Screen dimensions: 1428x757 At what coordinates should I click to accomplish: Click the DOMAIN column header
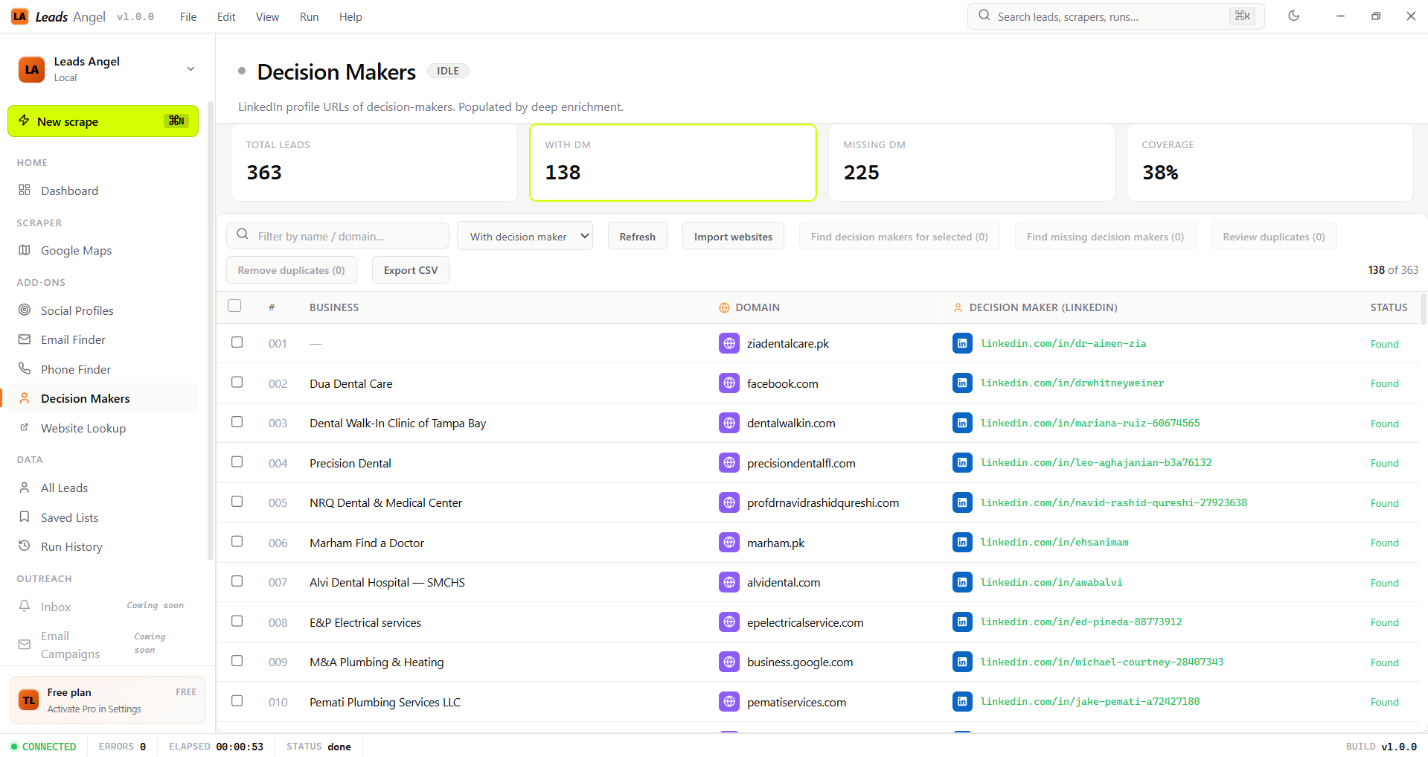coord(758,307)
